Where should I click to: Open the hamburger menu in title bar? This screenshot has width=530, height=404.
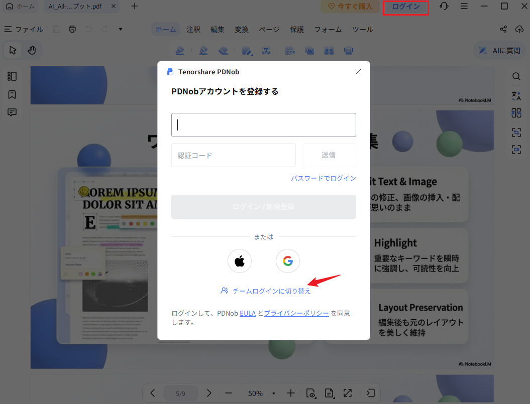464,6
